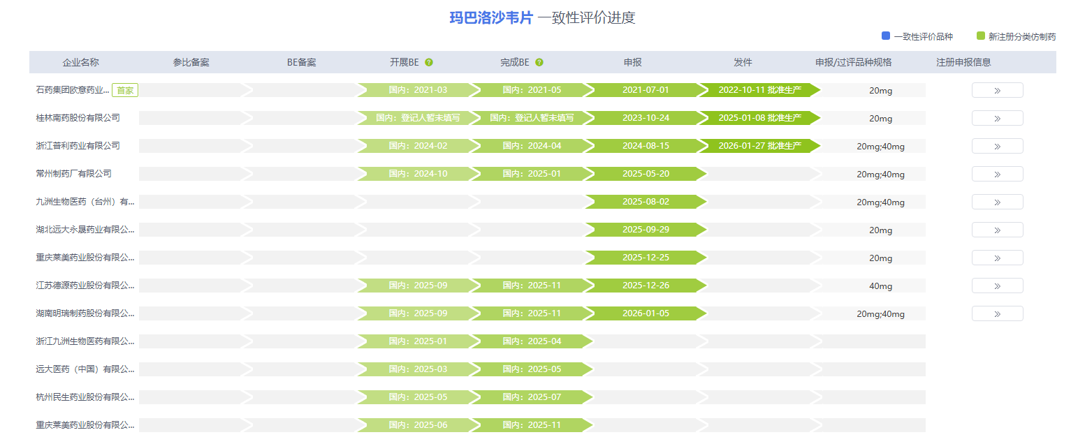Select the 2025-09-29 申报 cell

coord(646,230)
